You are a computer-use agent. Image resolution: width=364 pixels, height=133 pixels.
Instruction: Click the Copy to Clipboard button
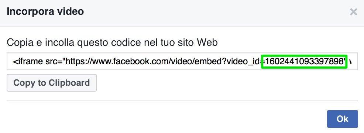coord(52,83)
